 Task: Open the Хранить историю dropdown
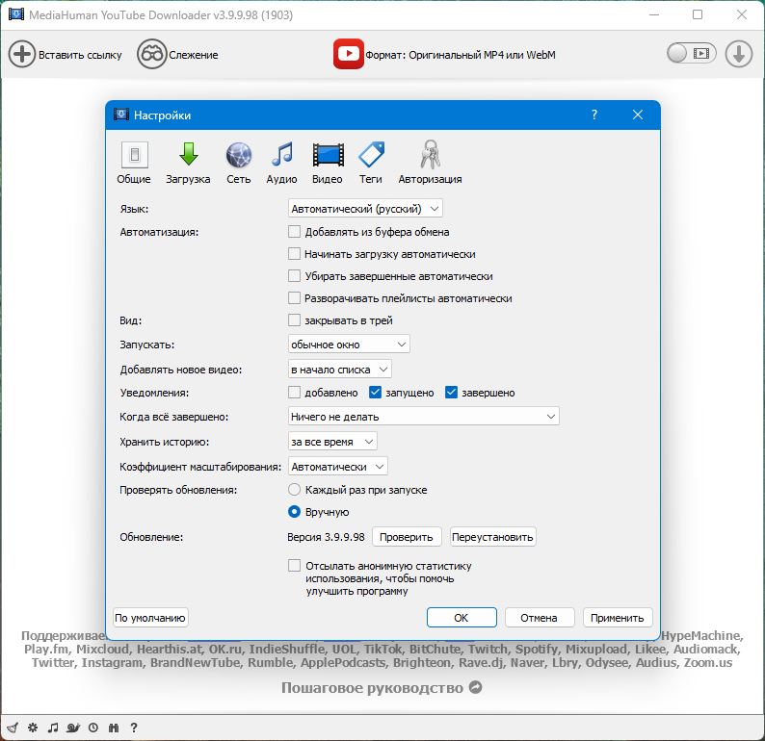coord(332,442)
